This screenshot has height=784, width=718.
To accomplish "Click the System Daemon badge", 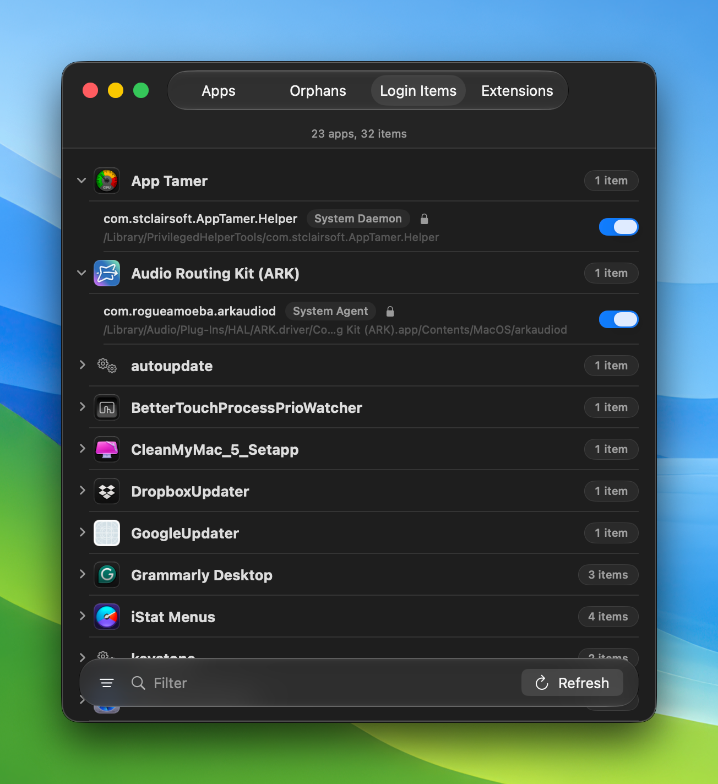I will tap(358, 219).
